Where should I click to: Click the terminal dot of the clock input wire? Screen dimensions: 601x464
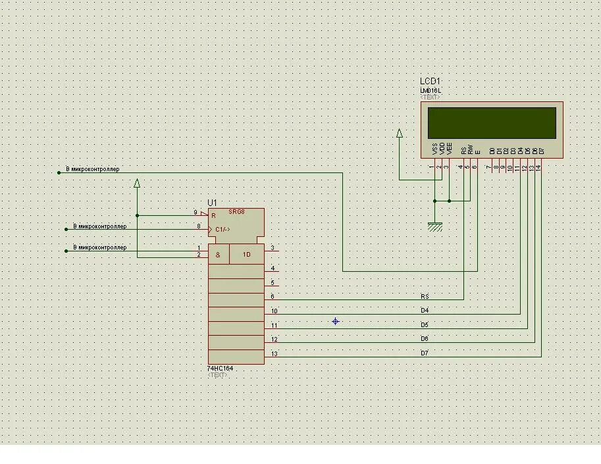pos(66,230)
